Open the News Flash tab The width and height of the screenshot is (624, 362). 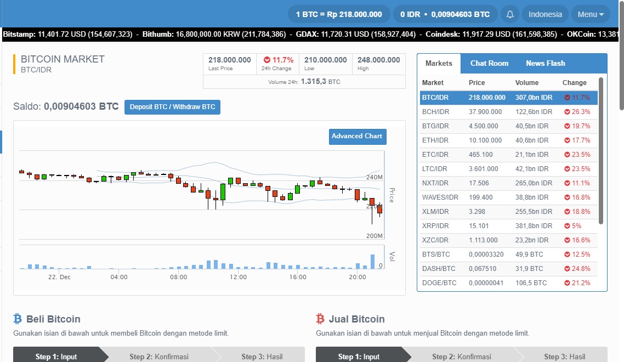pyautogui.click(x=545, y=63)
